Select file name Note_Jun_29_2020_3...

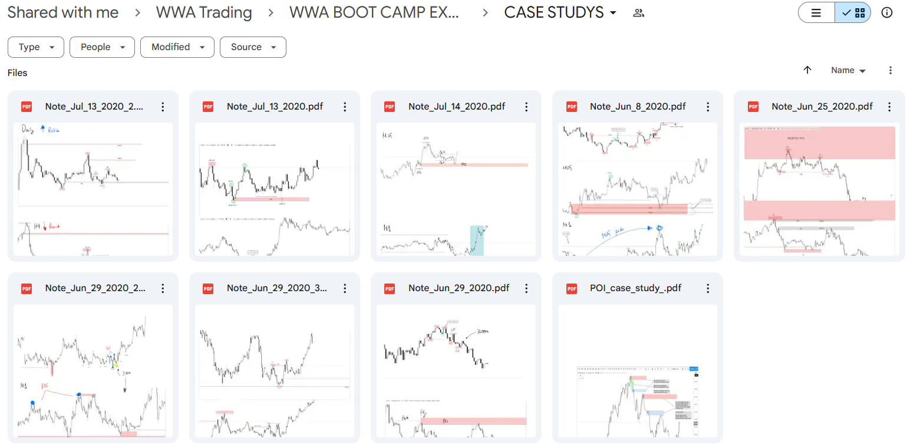(x=277, y=288)
